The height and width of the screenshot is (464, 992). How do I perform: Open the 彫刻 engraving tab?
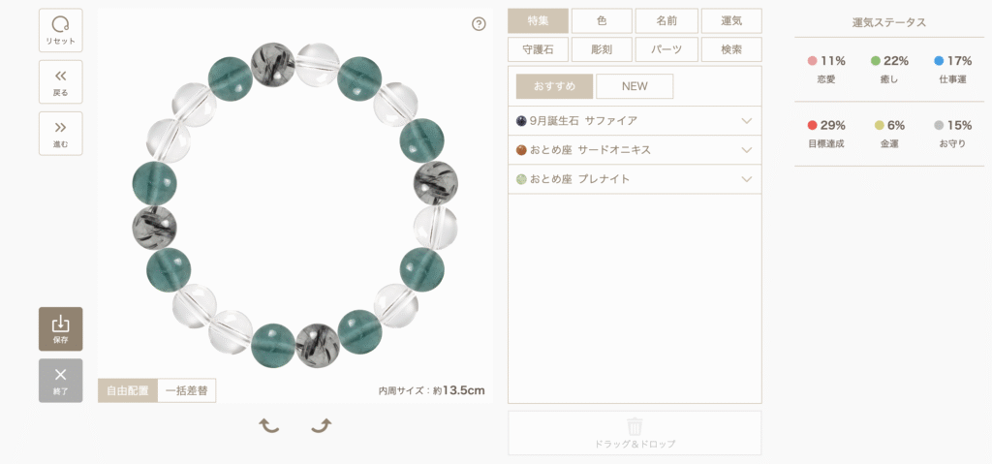click(602, 49)
